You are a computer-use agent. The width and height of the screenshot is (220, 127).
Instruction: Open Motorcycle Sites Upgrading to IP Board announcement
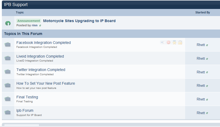pos(79,21)
